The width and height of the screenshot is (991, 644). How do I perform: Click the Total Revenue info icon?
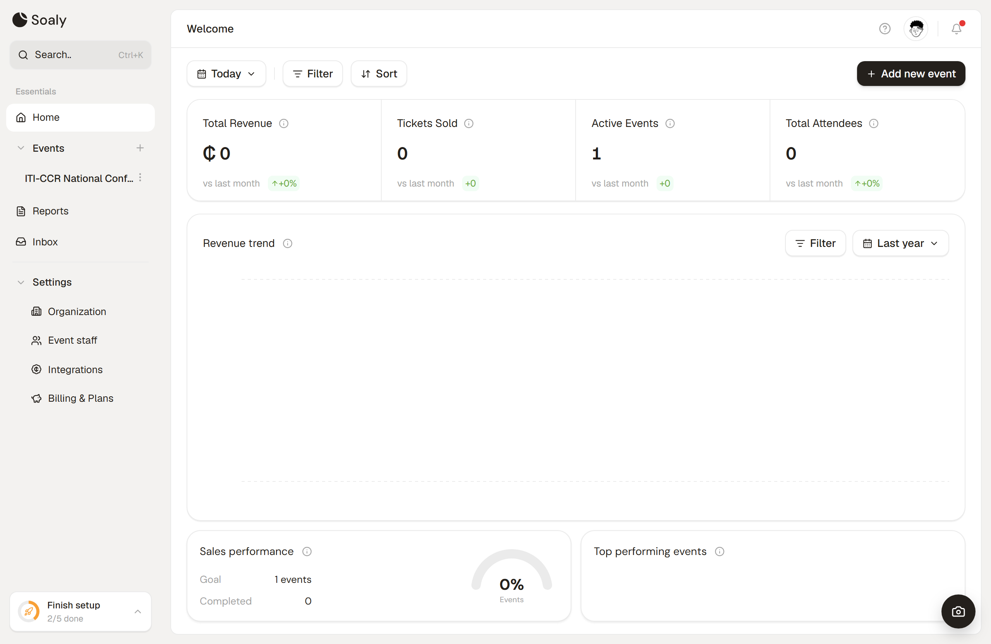pyautogui.click(x=284, y=123)
